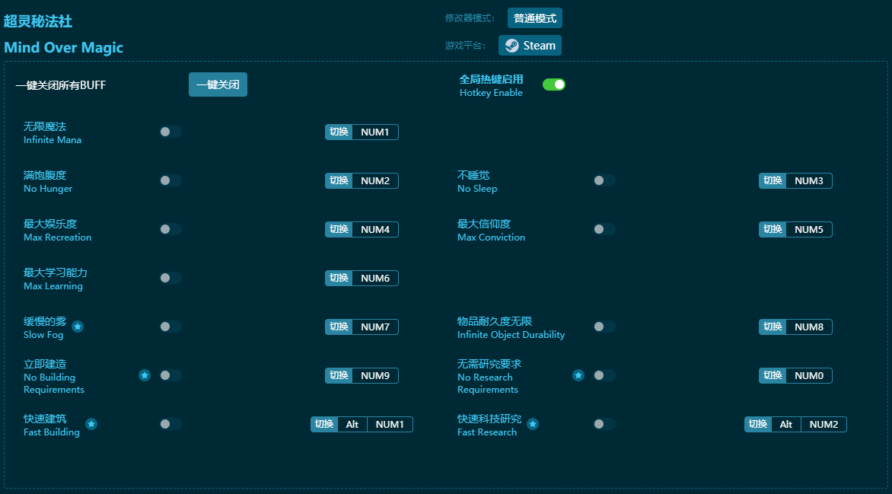Click the NUM6 hotkey field

pyautogui.click(x=375, y=279)
